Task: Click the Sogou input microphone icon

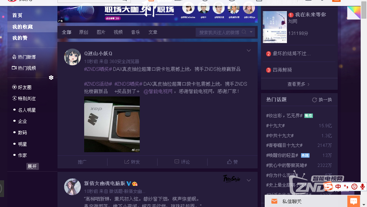Action: 363,186
